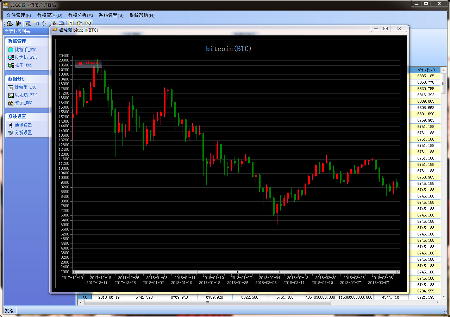Click the 通讯设置 icon
450x317 pixels.
[11, 125]
